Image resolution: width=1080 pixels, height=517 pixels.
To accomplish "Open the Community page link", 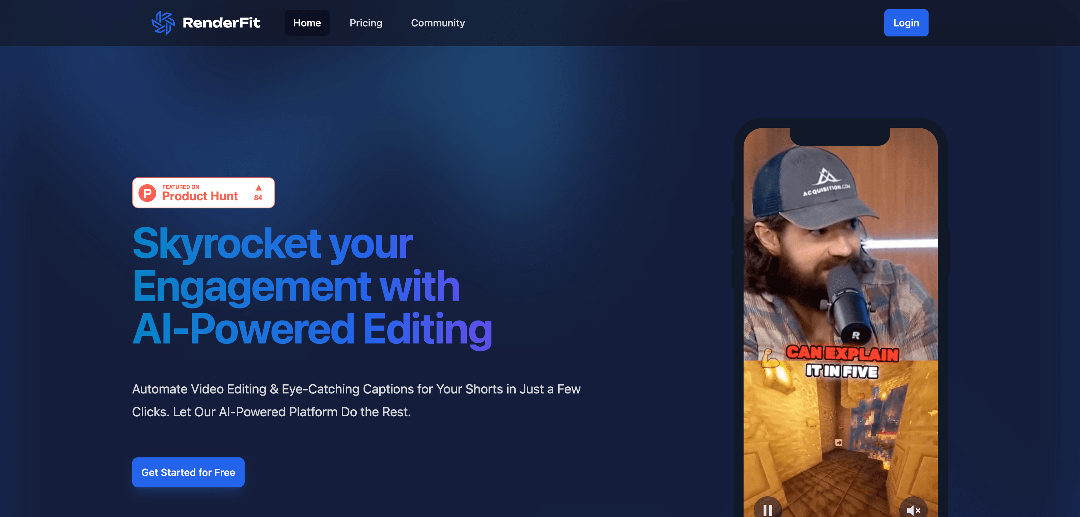I will pos(438,22).
